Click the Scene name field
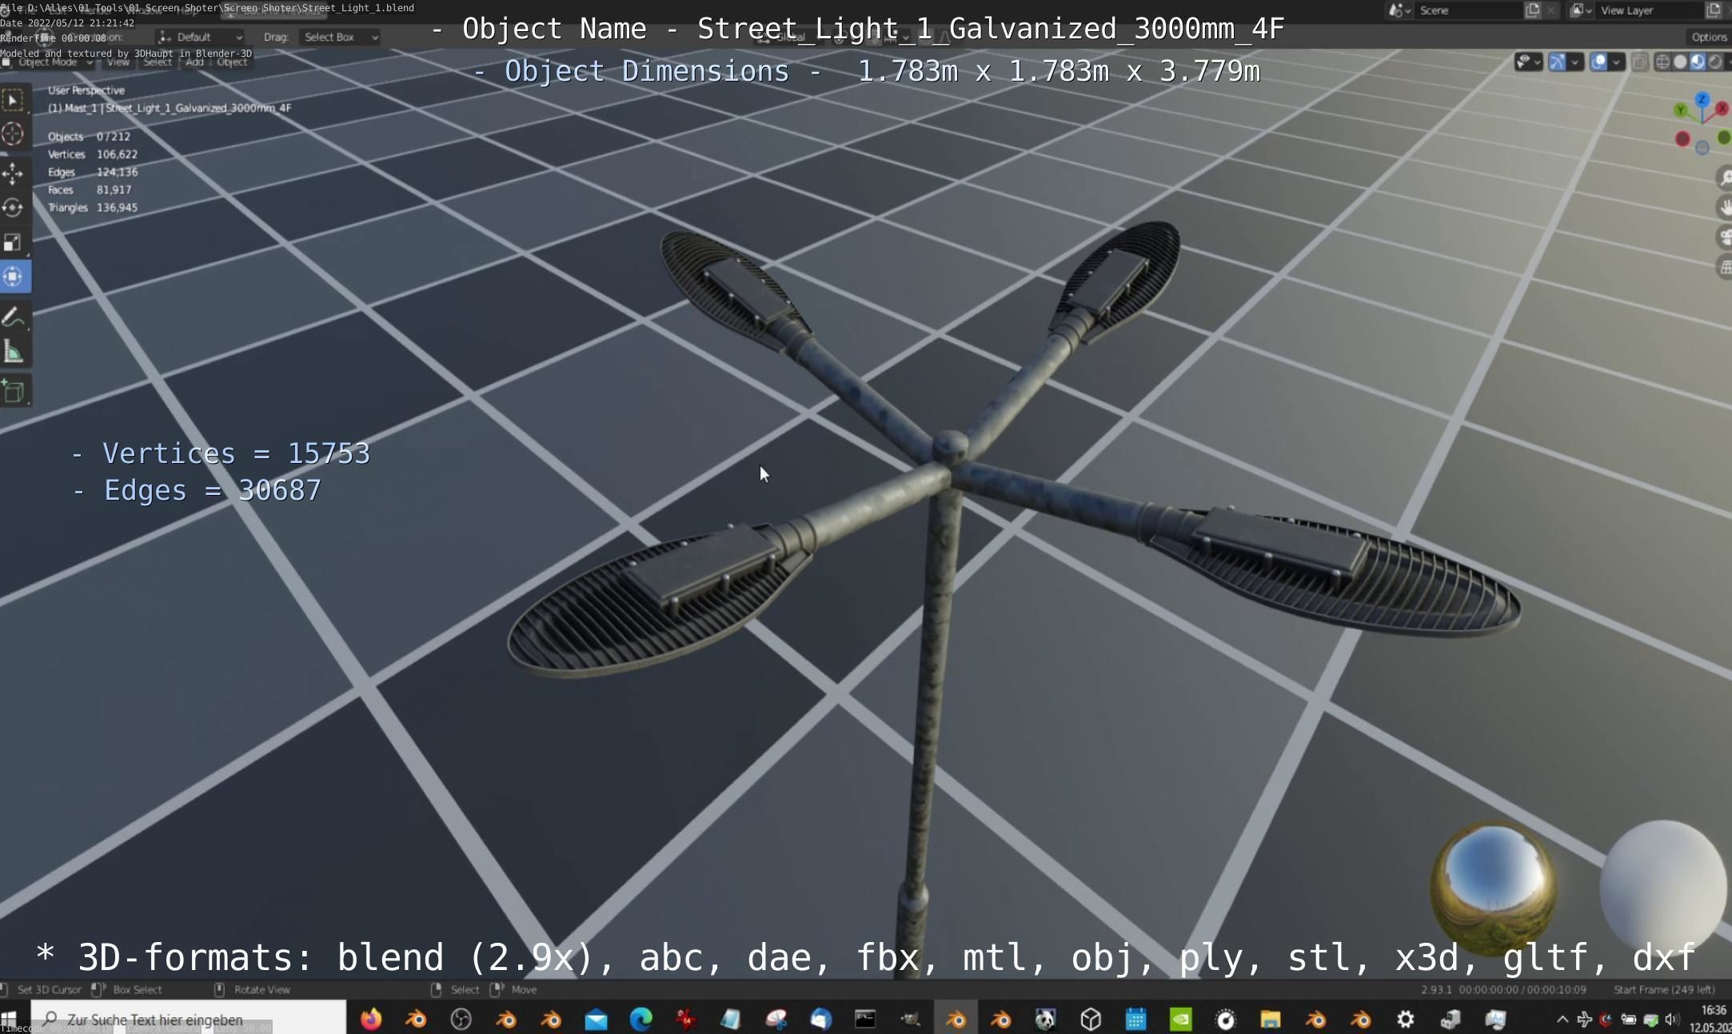Image resolution: width=1732 pixels, height=1034 pixels. coord(1467,10)
